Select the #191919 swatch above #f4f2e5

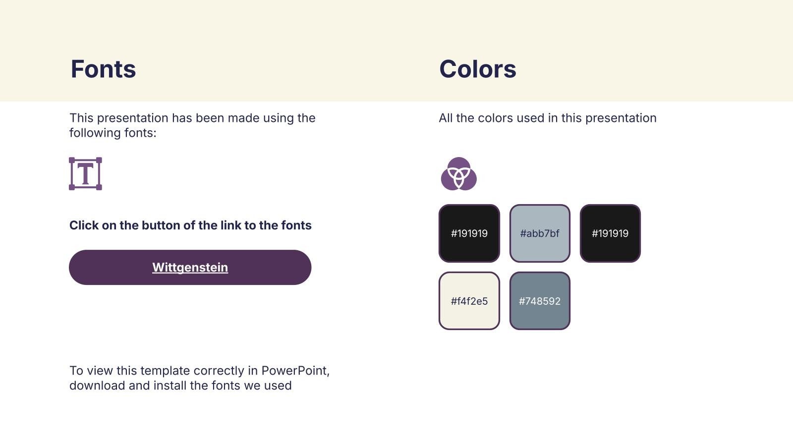[x=469, y=233]
